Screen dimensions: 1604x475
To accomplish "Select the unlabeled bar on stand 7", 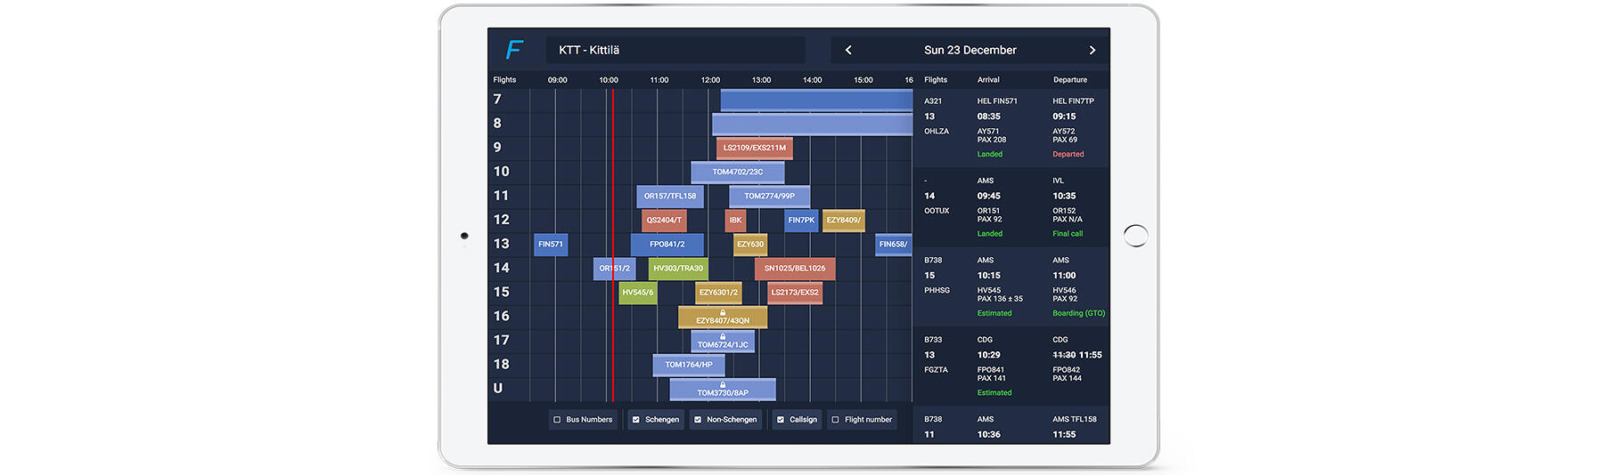I will [816, 100].
